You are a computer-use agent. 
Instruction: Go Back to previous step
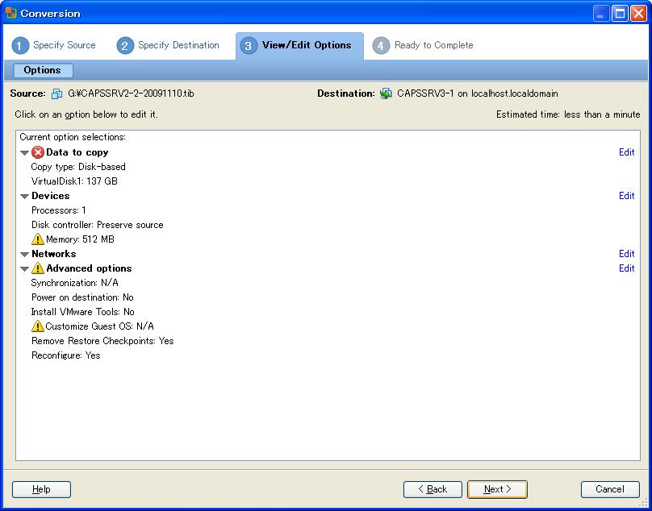pos(433,489)
